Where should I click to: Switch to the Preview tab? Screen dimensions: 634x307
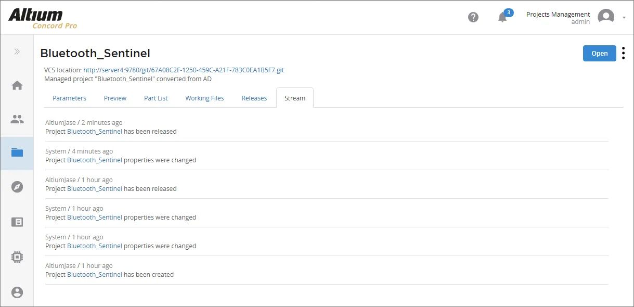click(115, 98)
